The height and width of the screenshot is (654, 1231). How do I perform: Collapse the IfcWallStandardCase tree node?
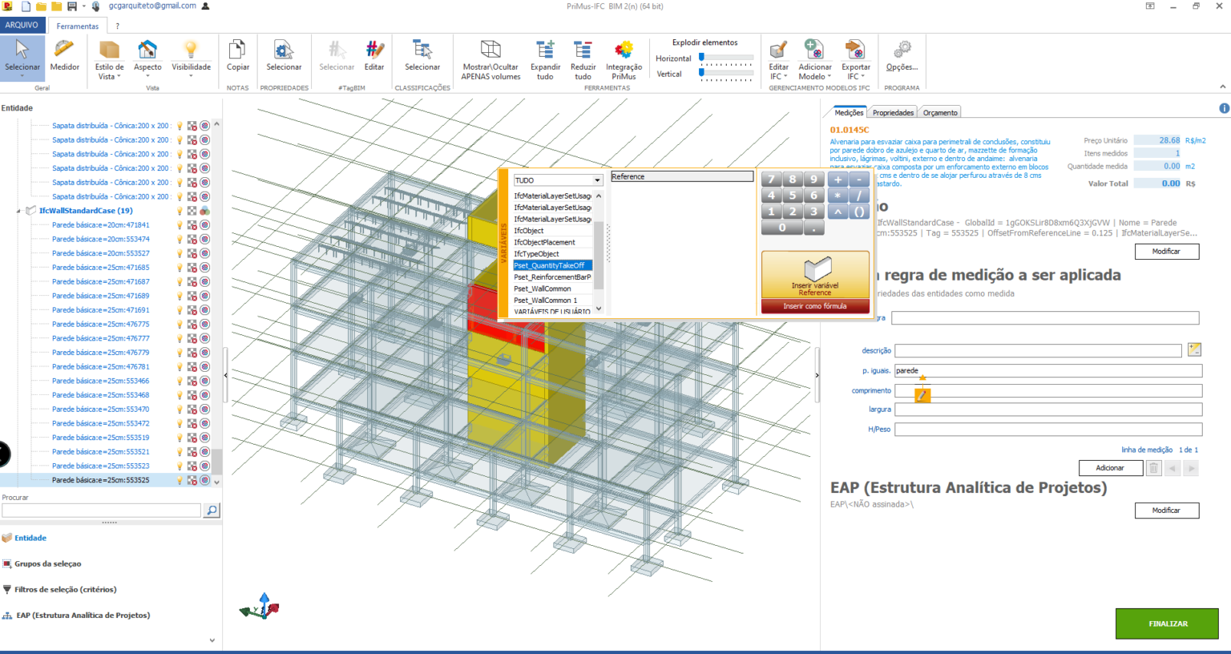[x=18, y=210]
